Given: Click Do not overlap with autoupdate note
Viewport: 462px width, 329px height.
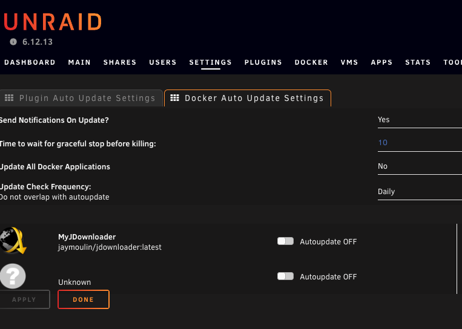Looking at the screenshot, I should coord(54,197).
